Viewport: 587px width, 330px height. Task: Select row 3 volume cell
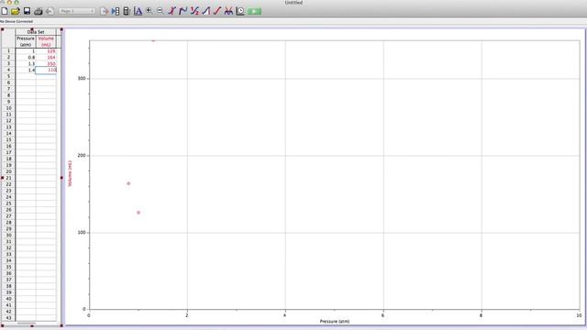[x=46, y=63]
